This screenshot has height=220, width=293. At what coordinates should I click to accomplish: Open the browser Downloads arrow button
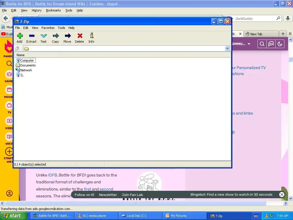pos(288,18)
